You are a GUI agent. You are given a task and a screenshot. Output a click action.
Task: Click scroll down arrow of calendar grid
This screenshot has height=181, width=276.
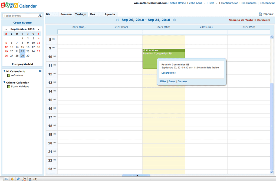(272, 172)
